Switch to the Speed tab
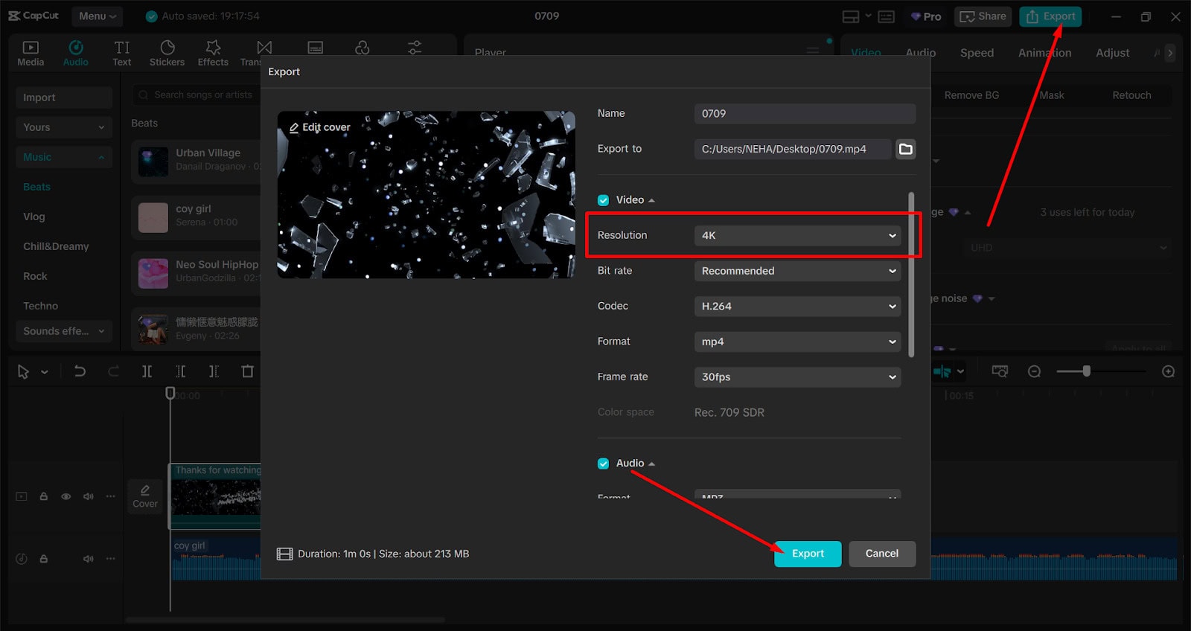Viewport: 1191px width, 631px height. tap(977, 53)
